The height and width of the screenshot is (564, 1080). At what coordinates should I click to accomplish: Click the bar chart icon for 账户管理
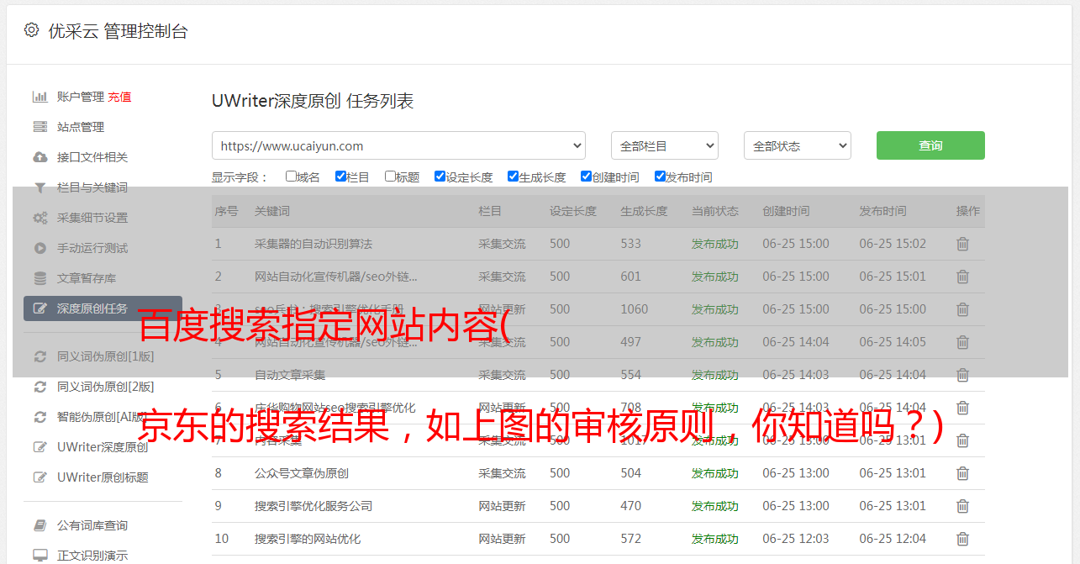(40, 97)
